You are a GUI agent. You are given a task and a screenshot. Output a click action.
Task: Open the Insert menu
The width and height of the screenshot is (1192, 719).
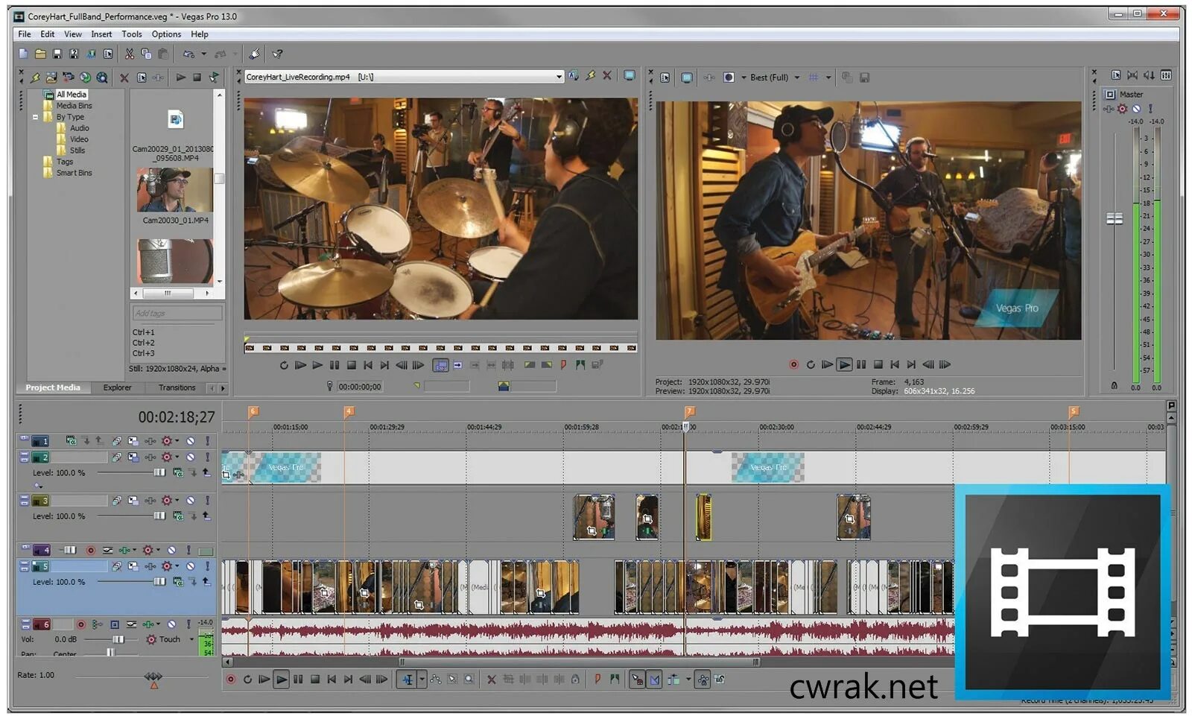(101, 34)
